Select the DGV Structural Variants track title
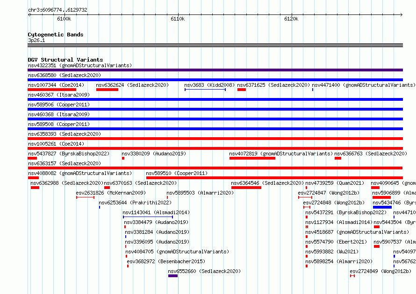 point(65,60)
